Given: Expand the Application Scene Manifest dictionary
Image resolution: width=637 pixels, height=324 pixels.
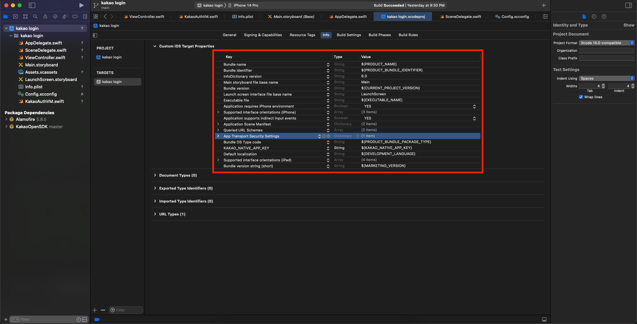Looking at the screenshot, I should pyautogui.click(x=218, y=124).
